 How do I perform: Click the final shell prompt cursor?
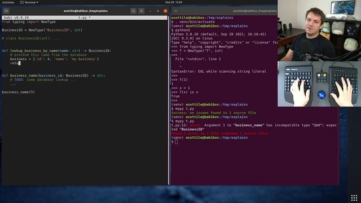tap(177, 142)
